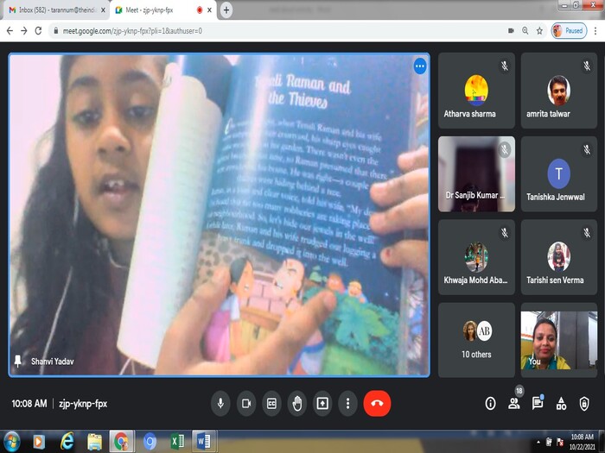Open Windows Media Player from taskbar
This screenshot has height=453, width=605.
tap(39, 442)
